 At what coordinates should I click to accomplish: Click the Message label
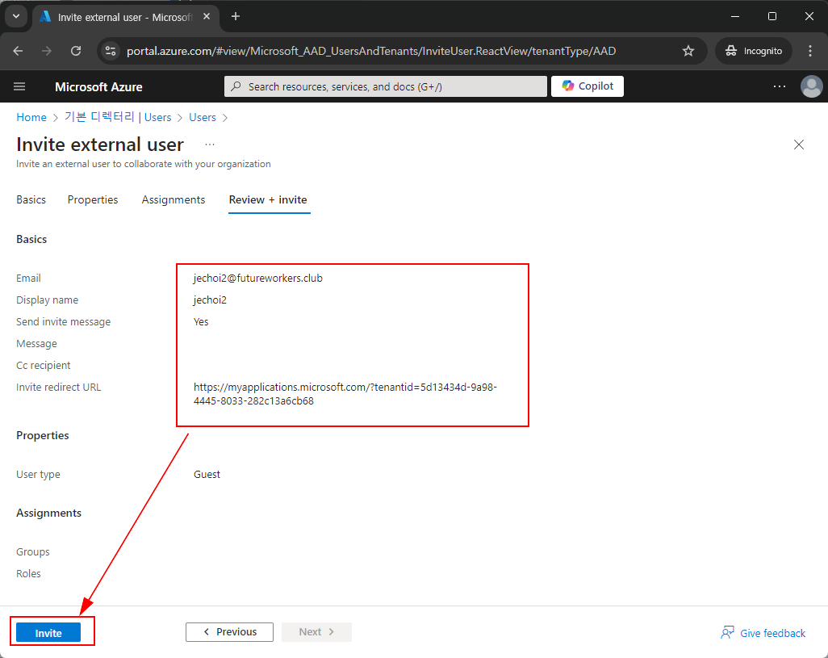[36, 344]
